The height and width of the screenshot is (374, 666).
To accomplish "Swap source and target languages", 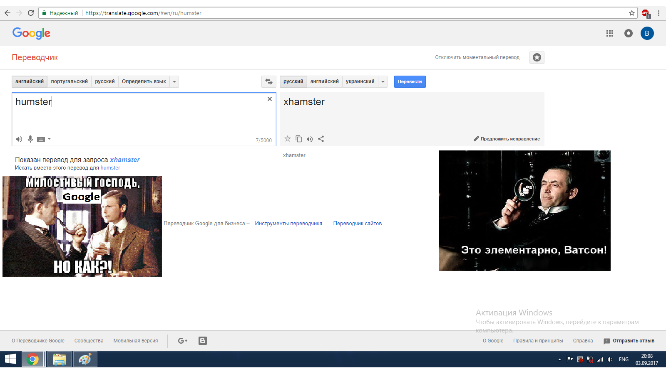I will (269, 81).
